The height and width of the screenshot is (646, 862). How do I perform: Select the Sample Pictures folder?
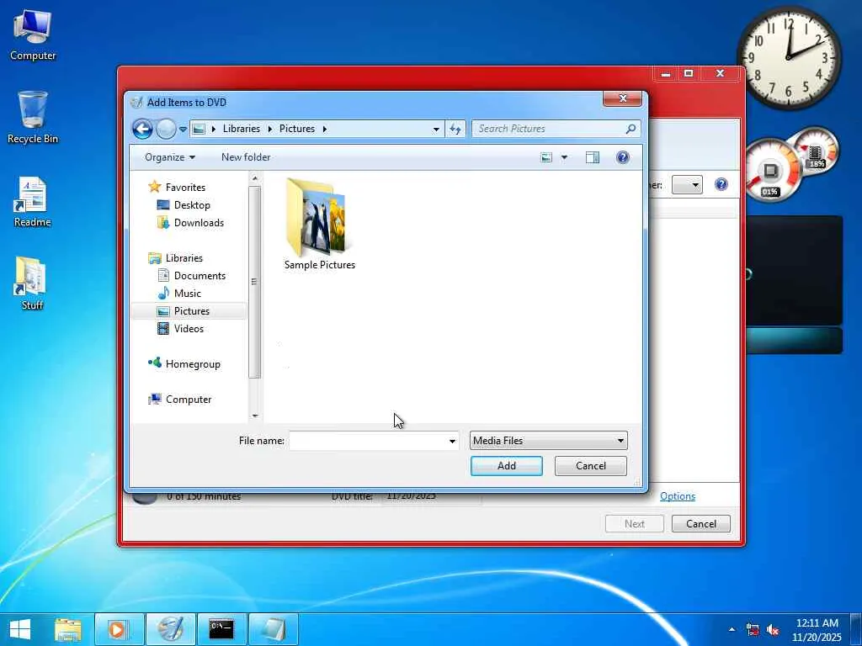point(319,224)
